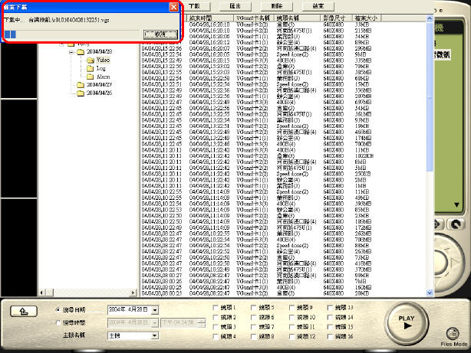Toggle the 鏡頭 16 checkbox

[x=330, y=337]
